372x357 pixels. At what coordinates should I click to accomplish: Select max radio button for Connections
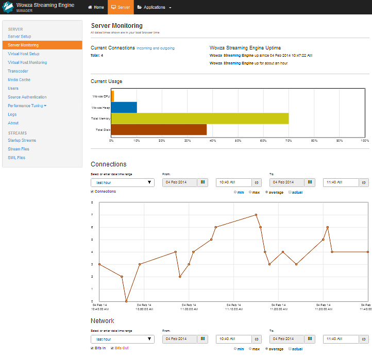point(250,192)
